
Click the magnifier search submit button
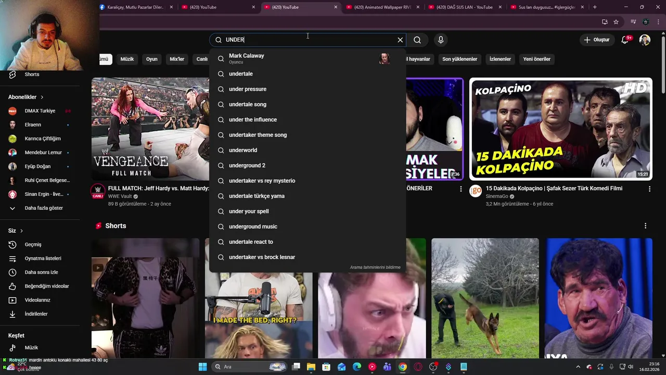[417, 40]
